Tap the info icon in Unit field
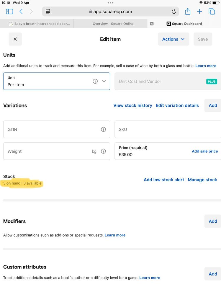This screenshot has width=221, height=295. 95,81
